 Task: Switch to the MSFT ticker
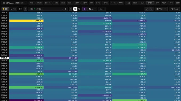pos(85,3)
